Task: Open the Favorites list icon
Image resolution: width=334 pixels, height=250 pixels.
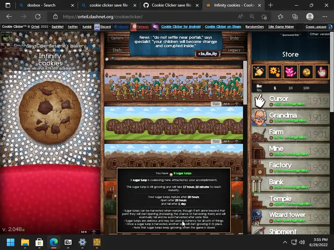Action: click(281, 17)
